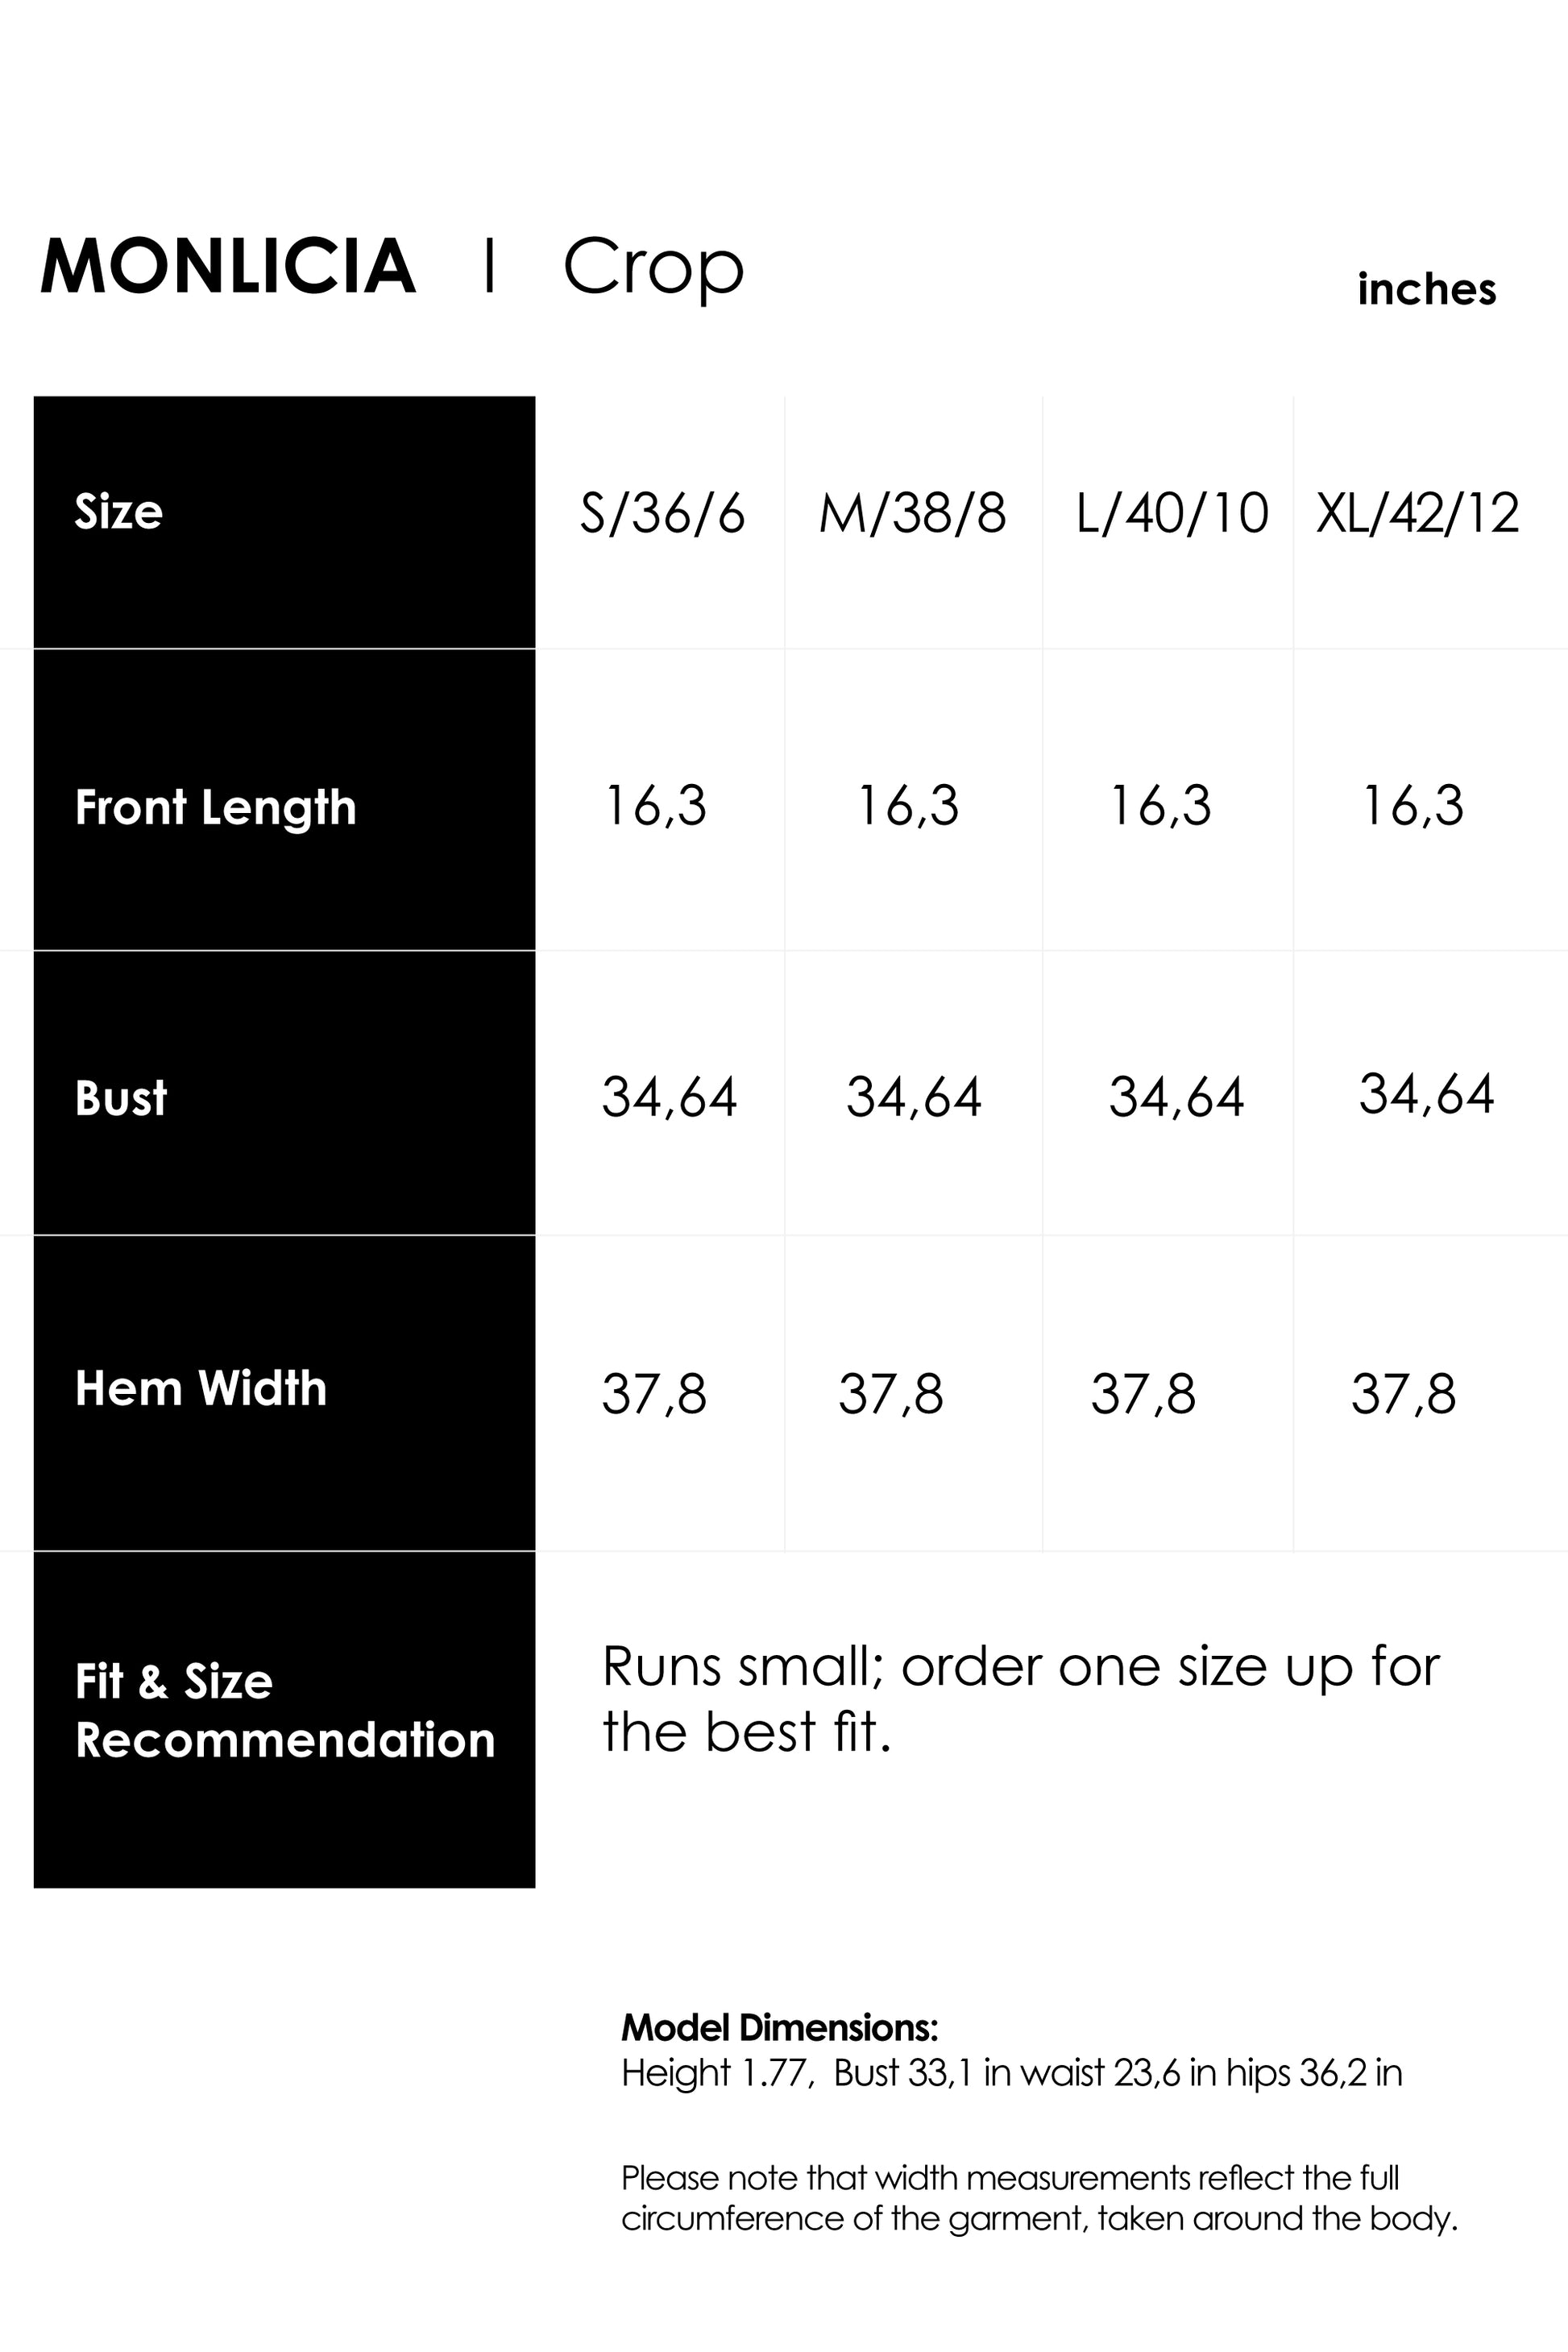Click the Size row label
This screenshot has width=1568, height=2352.
(x=118, y=512)
